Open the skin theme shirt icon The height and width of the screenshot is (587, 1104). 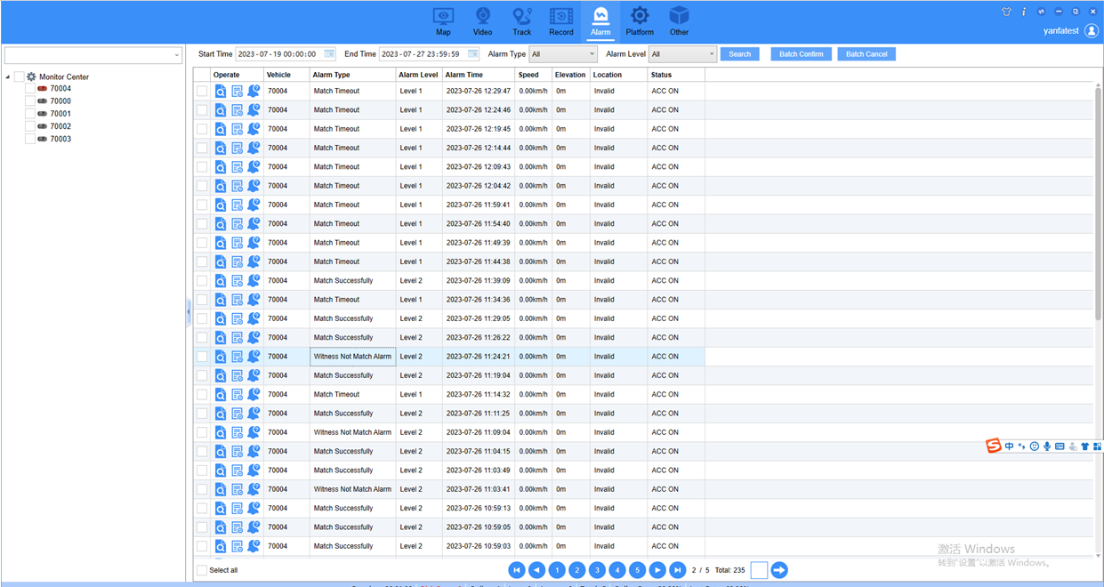click(x=1006, y=12)
